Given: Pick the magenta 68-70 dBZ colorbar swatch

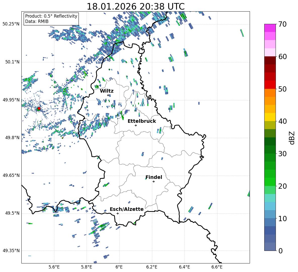Looking at the screenshot, I should coord(270,28).
